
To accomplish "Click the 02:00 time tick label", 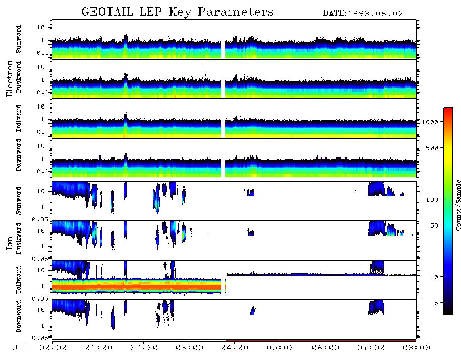I will click(x=144, y=348).
